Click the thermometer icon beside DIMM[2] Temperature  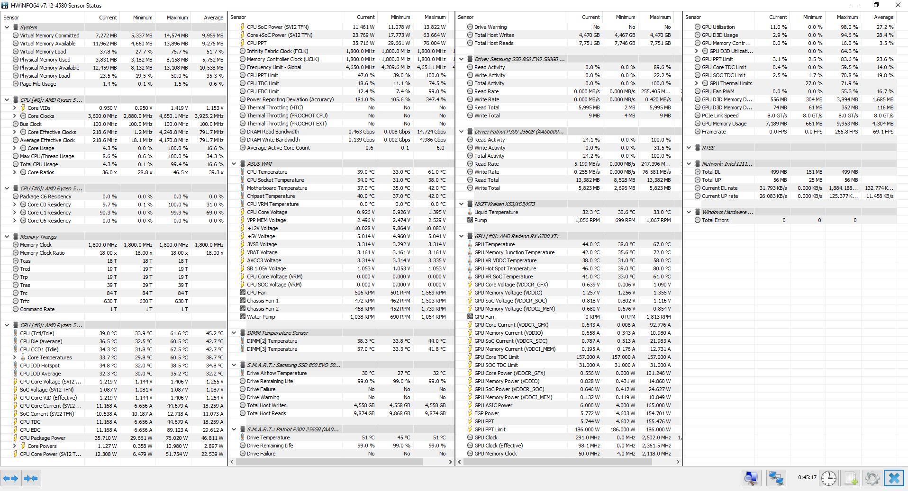243,341
